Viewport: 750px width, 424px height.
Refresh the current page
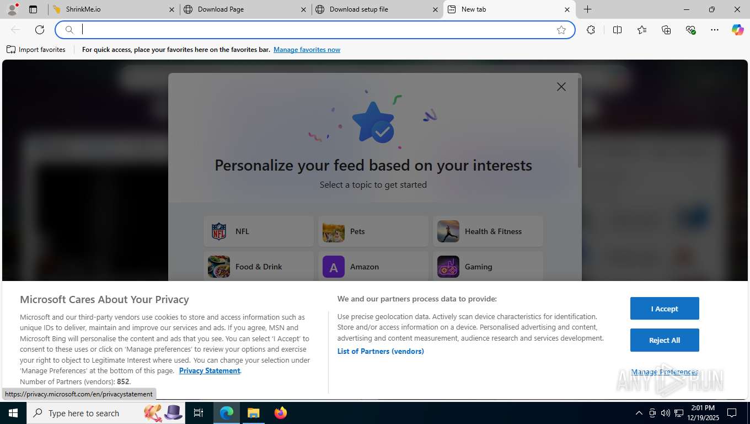[40, 30]
